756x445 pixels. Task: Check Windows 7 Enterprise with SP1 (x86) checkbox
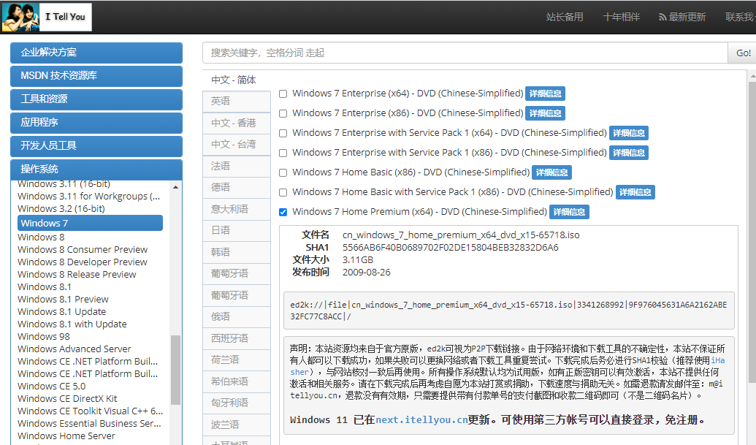281,152
